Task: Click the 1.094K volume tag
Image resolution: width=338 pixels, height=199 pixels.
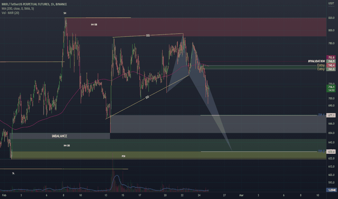Action: coord(332,190)
